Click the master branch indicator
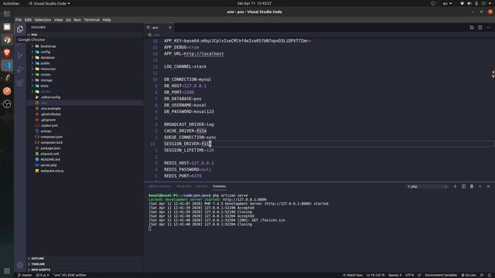 (x=25, y=275)
